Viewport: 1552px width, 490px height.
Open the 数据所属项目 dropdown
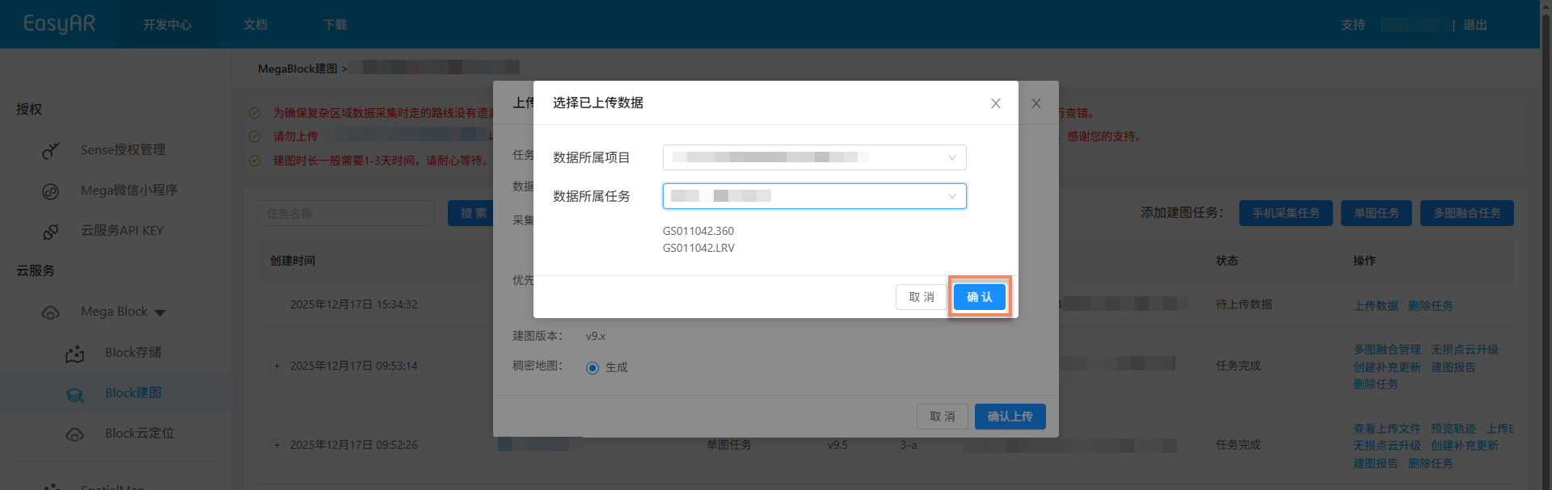[814, 157]
